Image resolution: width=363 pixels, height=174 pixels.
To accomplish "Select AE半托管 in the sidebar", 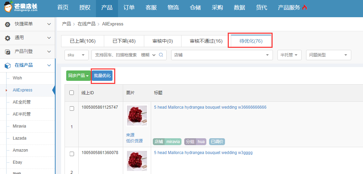I will click(x=22, y=114).
